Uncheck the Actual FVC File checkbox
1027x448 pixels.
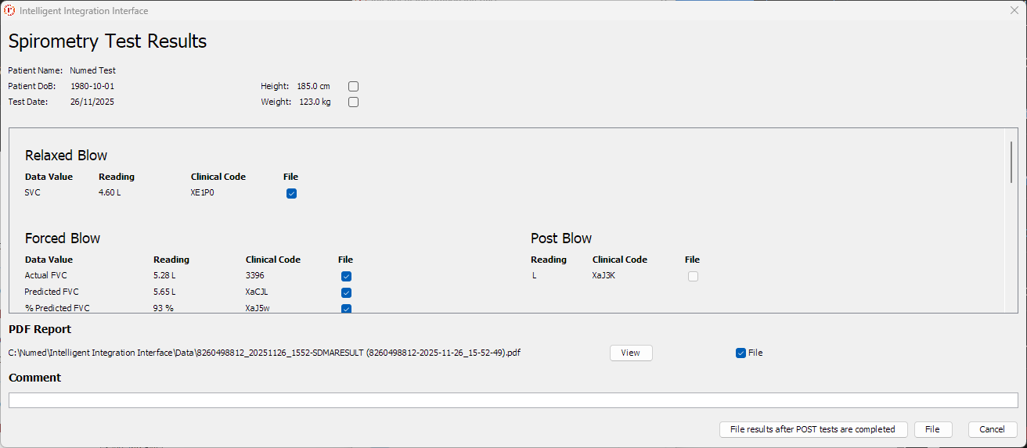[346, 276]
